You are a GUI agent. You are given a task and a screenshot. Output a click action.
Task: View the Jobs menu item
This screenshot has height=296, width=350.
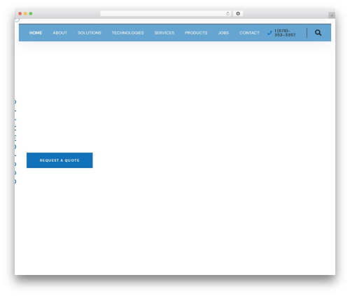[223, 33]
